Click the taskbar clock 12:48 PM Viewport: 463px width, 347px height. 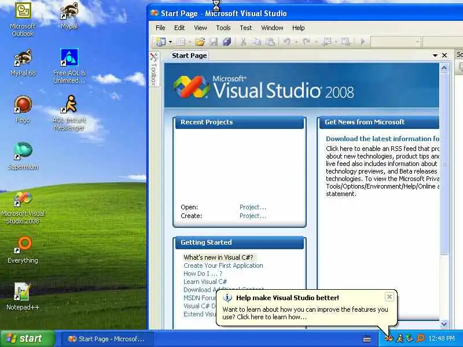click(442, 338)
